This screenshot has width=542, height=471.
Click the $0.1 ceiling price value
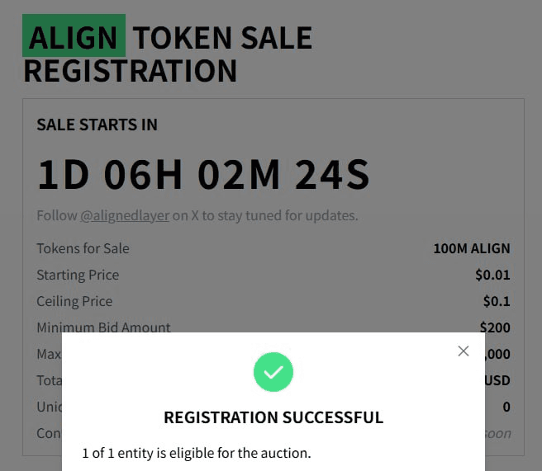(x=497, y=301)
